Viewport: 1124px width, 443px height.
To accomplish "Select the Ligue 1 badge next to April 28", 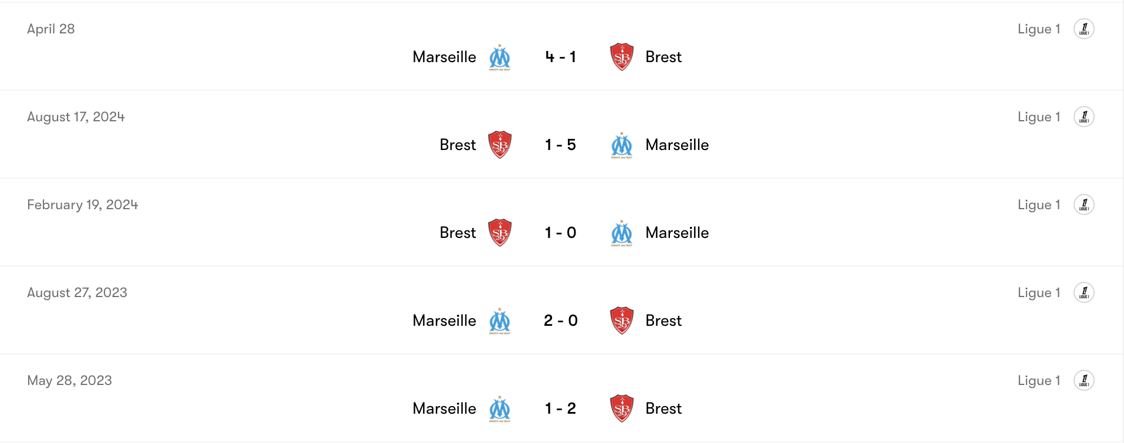I will tap(1085, 28).
